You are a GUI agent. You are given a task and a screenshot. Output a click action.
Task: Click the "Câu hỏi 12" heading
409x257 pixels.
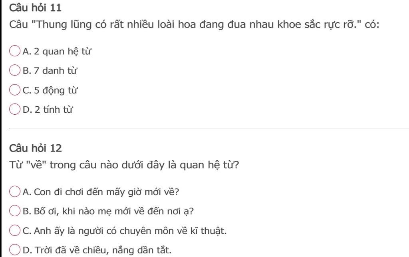tap(36, 148)
